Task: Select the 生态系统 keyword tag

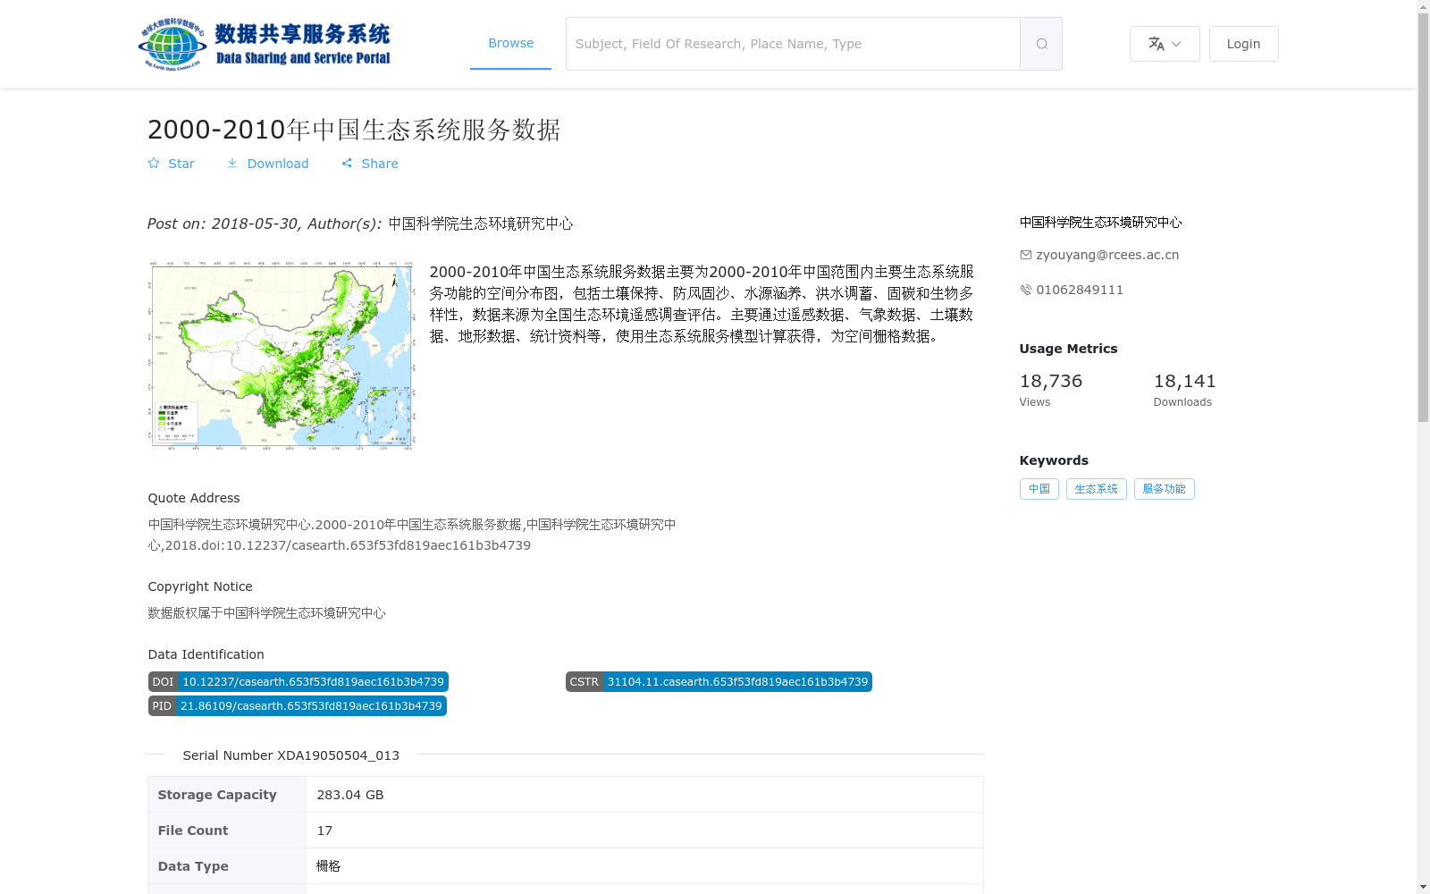Action: click(x=1097, y=489)
